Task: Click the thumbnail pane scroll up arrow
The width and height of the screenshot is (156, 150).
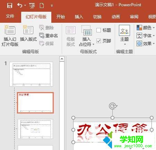Action: pos(62,59)
